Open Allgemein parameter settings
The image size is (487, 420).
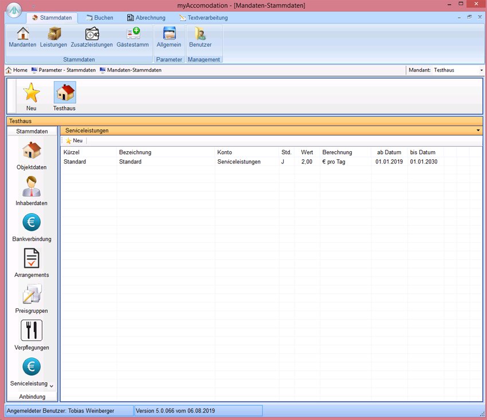pyautogui.click(x=169, y=37)
